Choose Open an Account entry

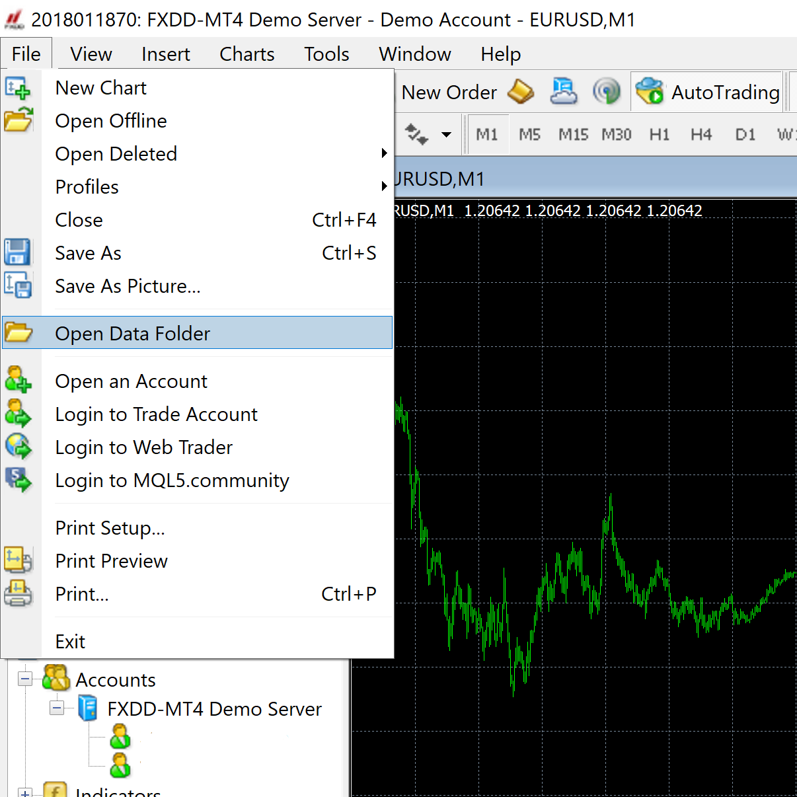click(197, 381)
